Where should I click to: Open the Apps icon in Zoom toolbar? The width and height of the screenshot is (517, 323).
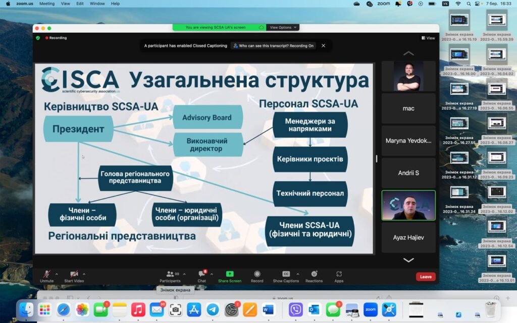pos(339,274)
